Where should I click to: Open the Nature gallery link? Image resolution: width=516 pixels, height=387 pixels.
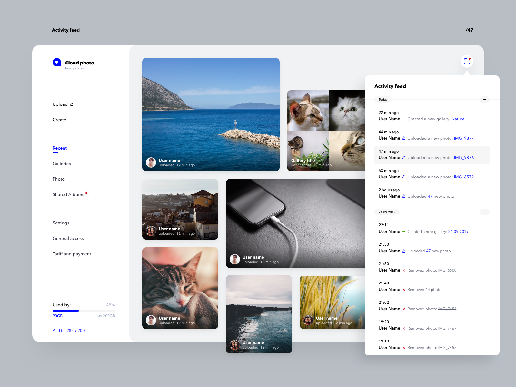[x=458, y=119]
